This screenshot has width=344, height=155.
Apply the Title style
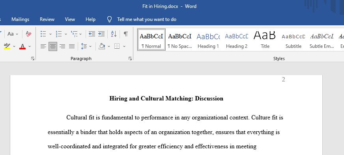pos(265,40)
